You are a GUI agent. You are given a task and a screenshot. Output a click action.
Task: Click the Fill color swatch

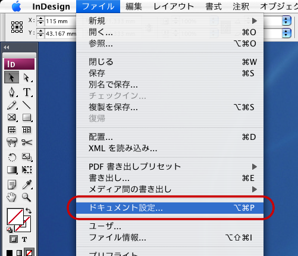point(15,217)
